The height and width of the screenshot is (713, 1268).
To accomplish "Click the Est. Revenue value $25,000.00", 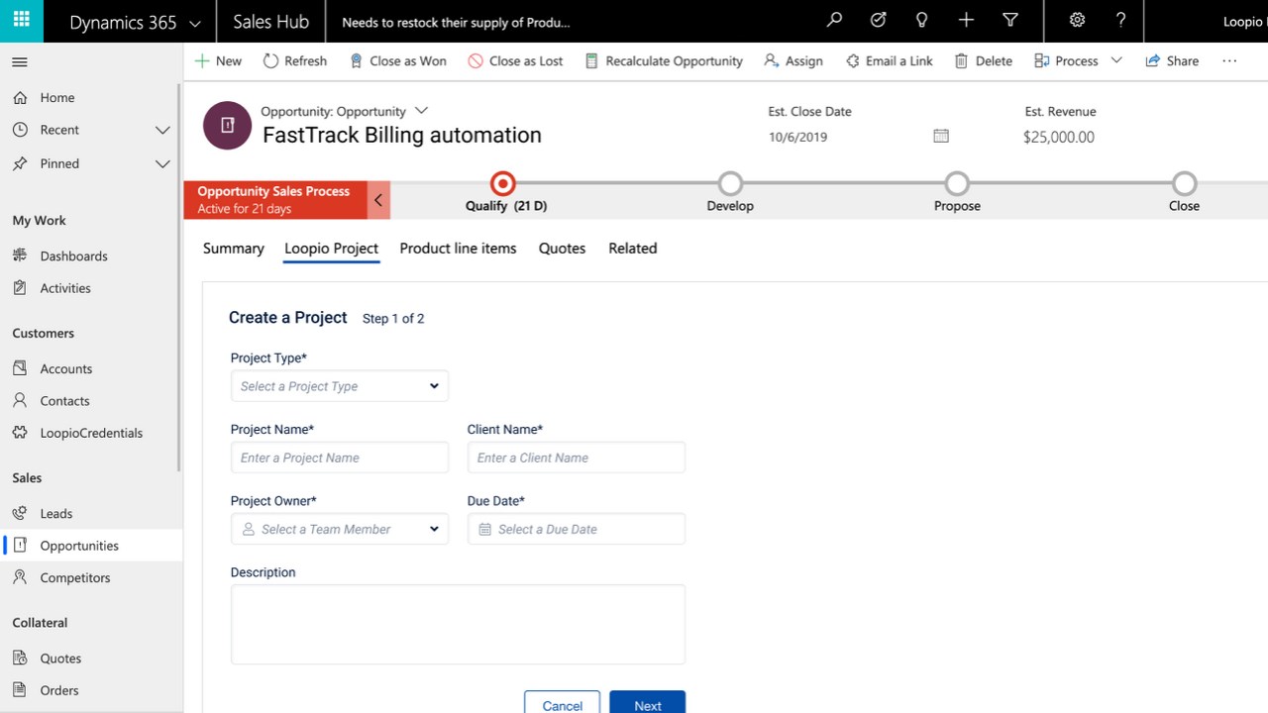I will (1059, 137).
